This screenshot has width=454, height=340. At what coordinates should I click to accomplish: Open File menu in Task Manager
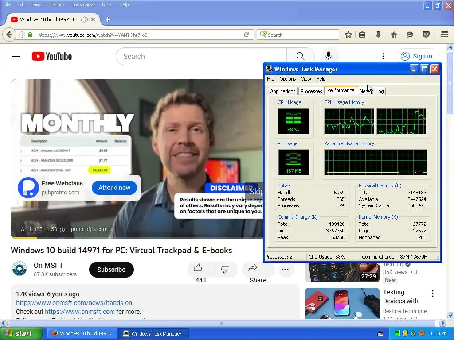coord(270,79)
